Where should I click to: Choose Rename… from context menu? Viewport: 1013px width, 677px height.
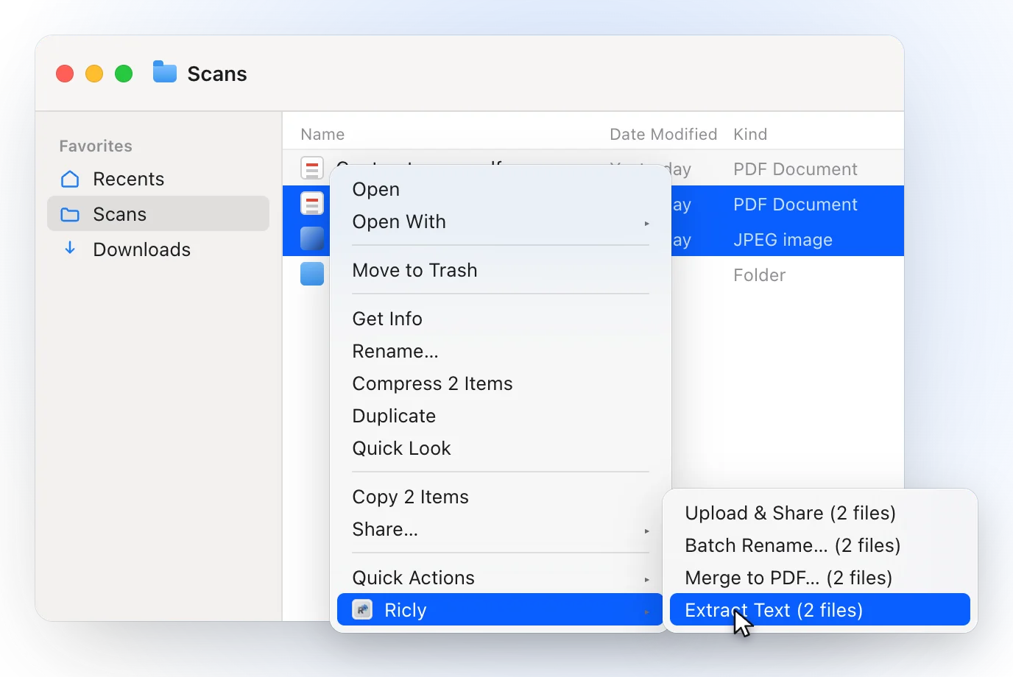point(501,351)
